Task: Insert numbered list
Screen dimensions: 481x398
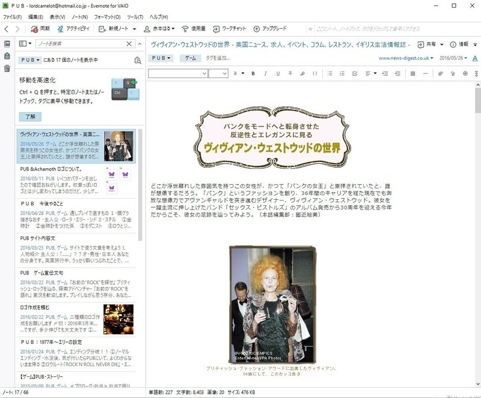Action: point(342,73)
